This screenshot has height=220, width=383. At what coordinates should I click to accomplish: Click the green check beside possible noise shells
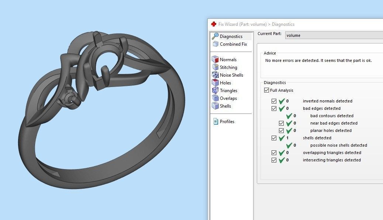coord(289,145)
